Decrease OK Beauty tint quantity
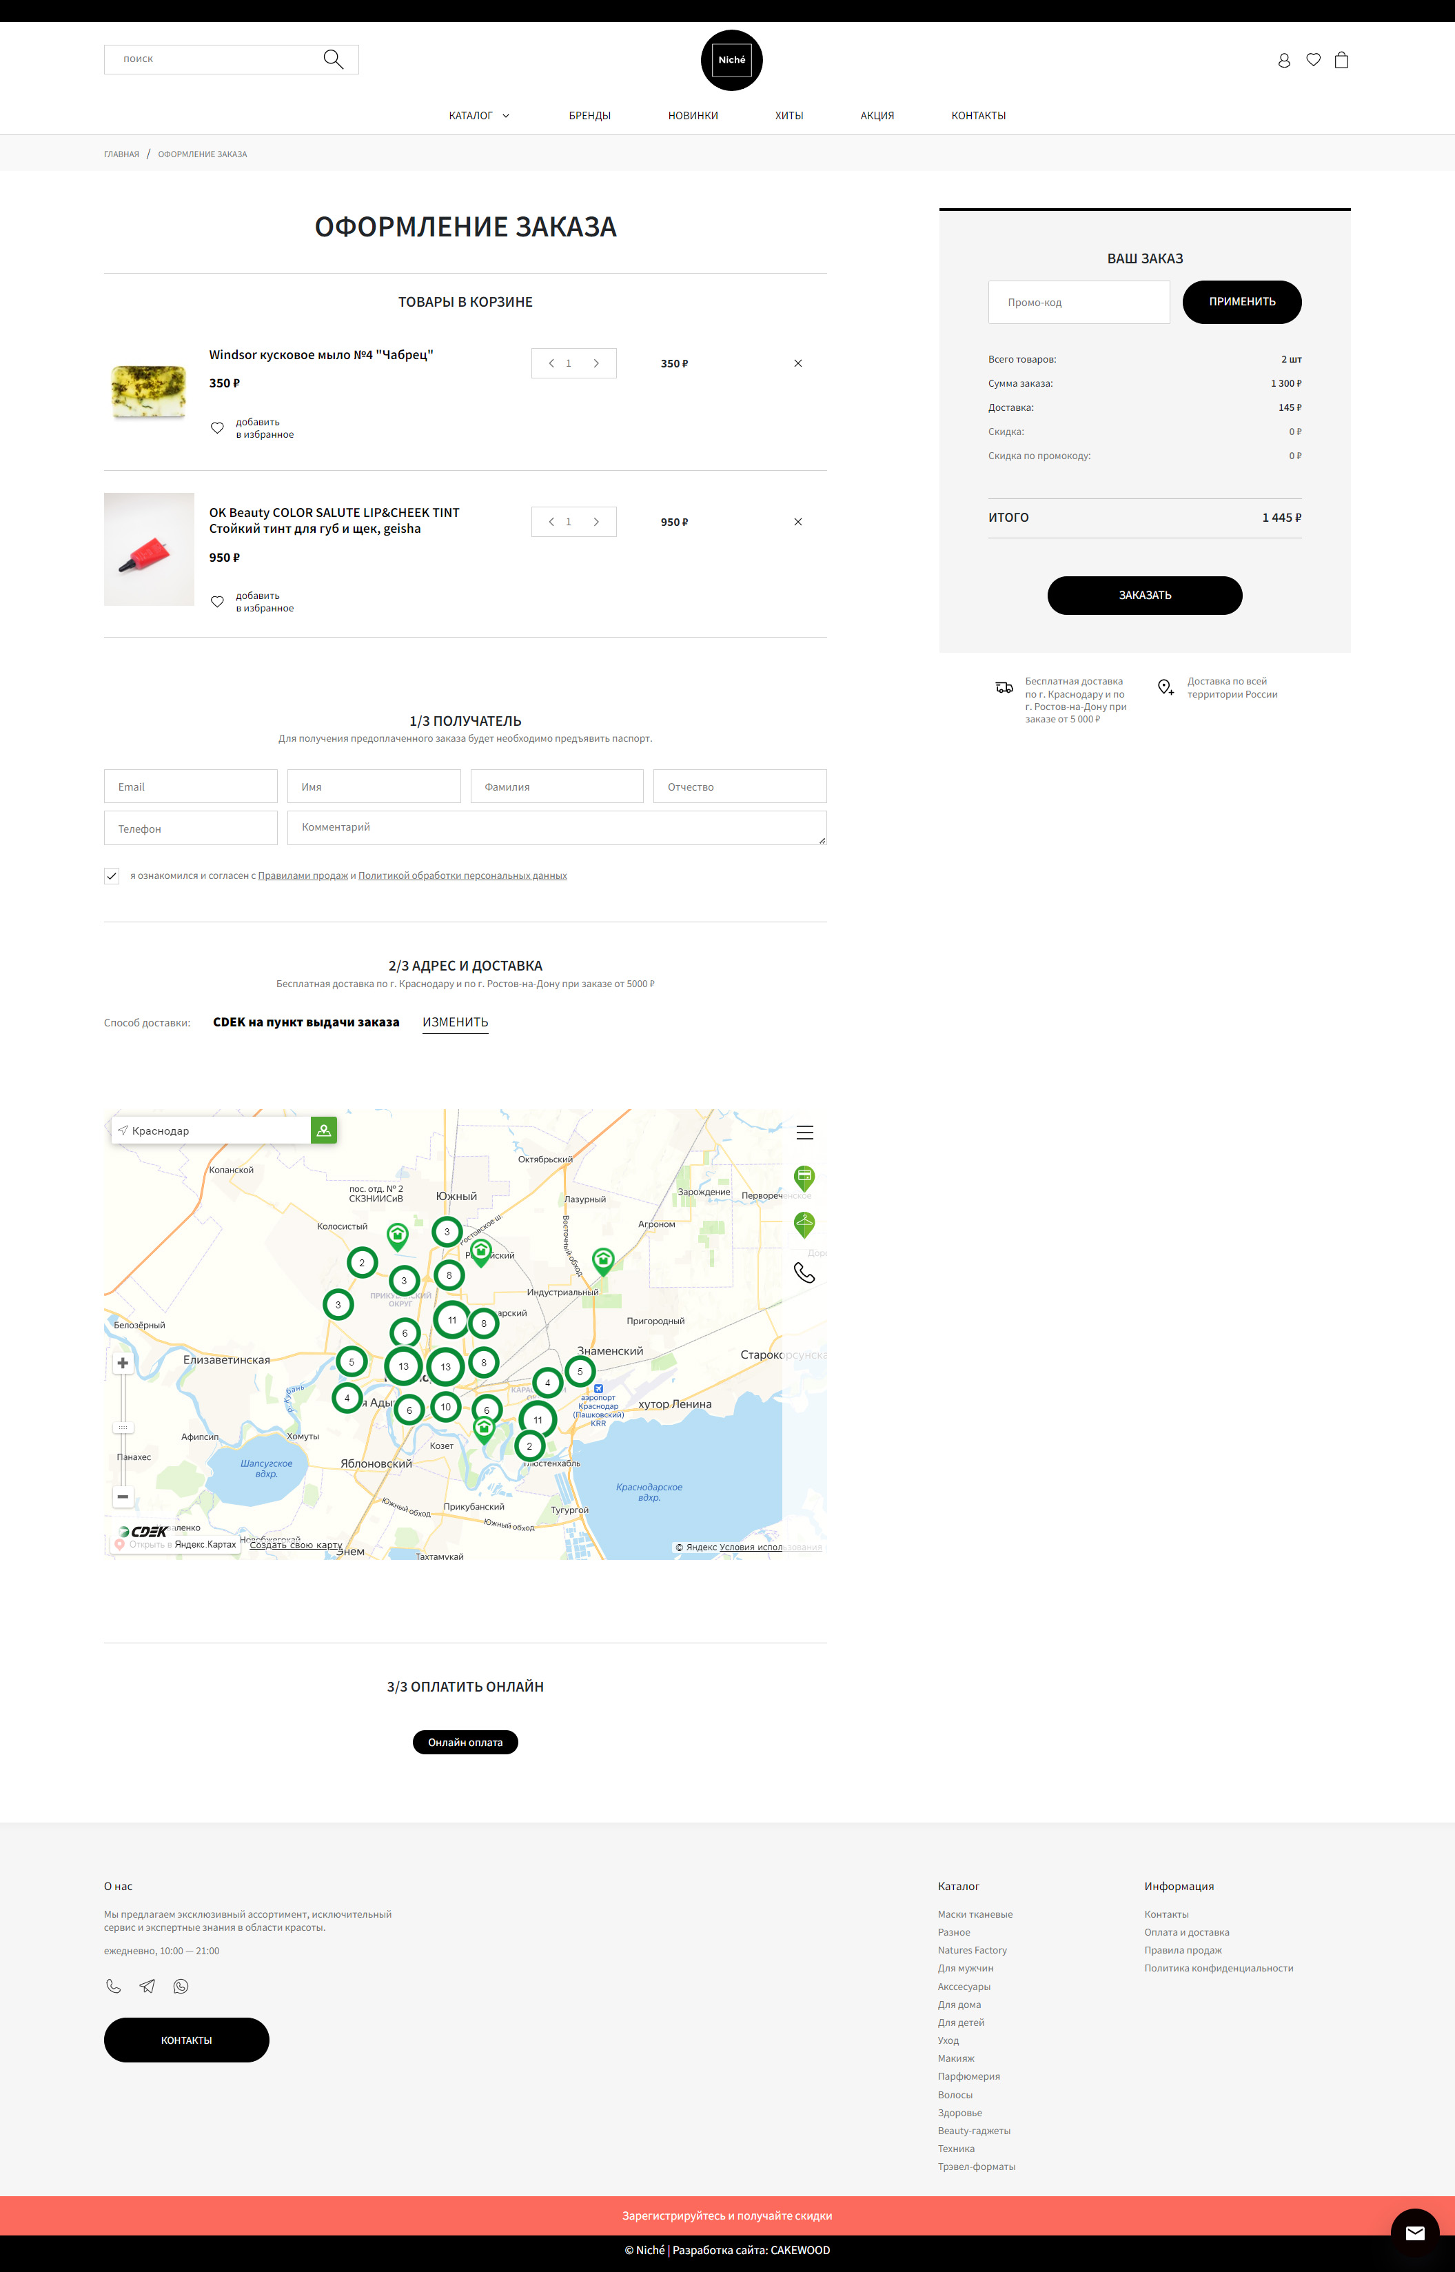The height and width of the screenshot is (2272, 1455). coord(551,523)
